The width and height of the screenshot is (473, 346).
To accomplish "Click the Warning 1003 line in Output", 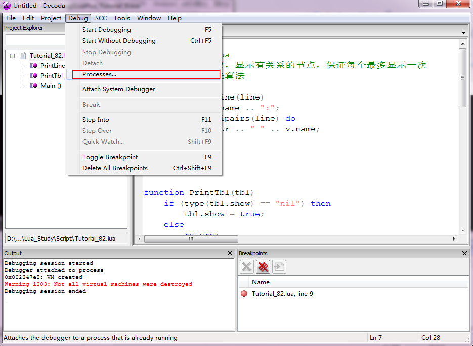I will point(98,284).
